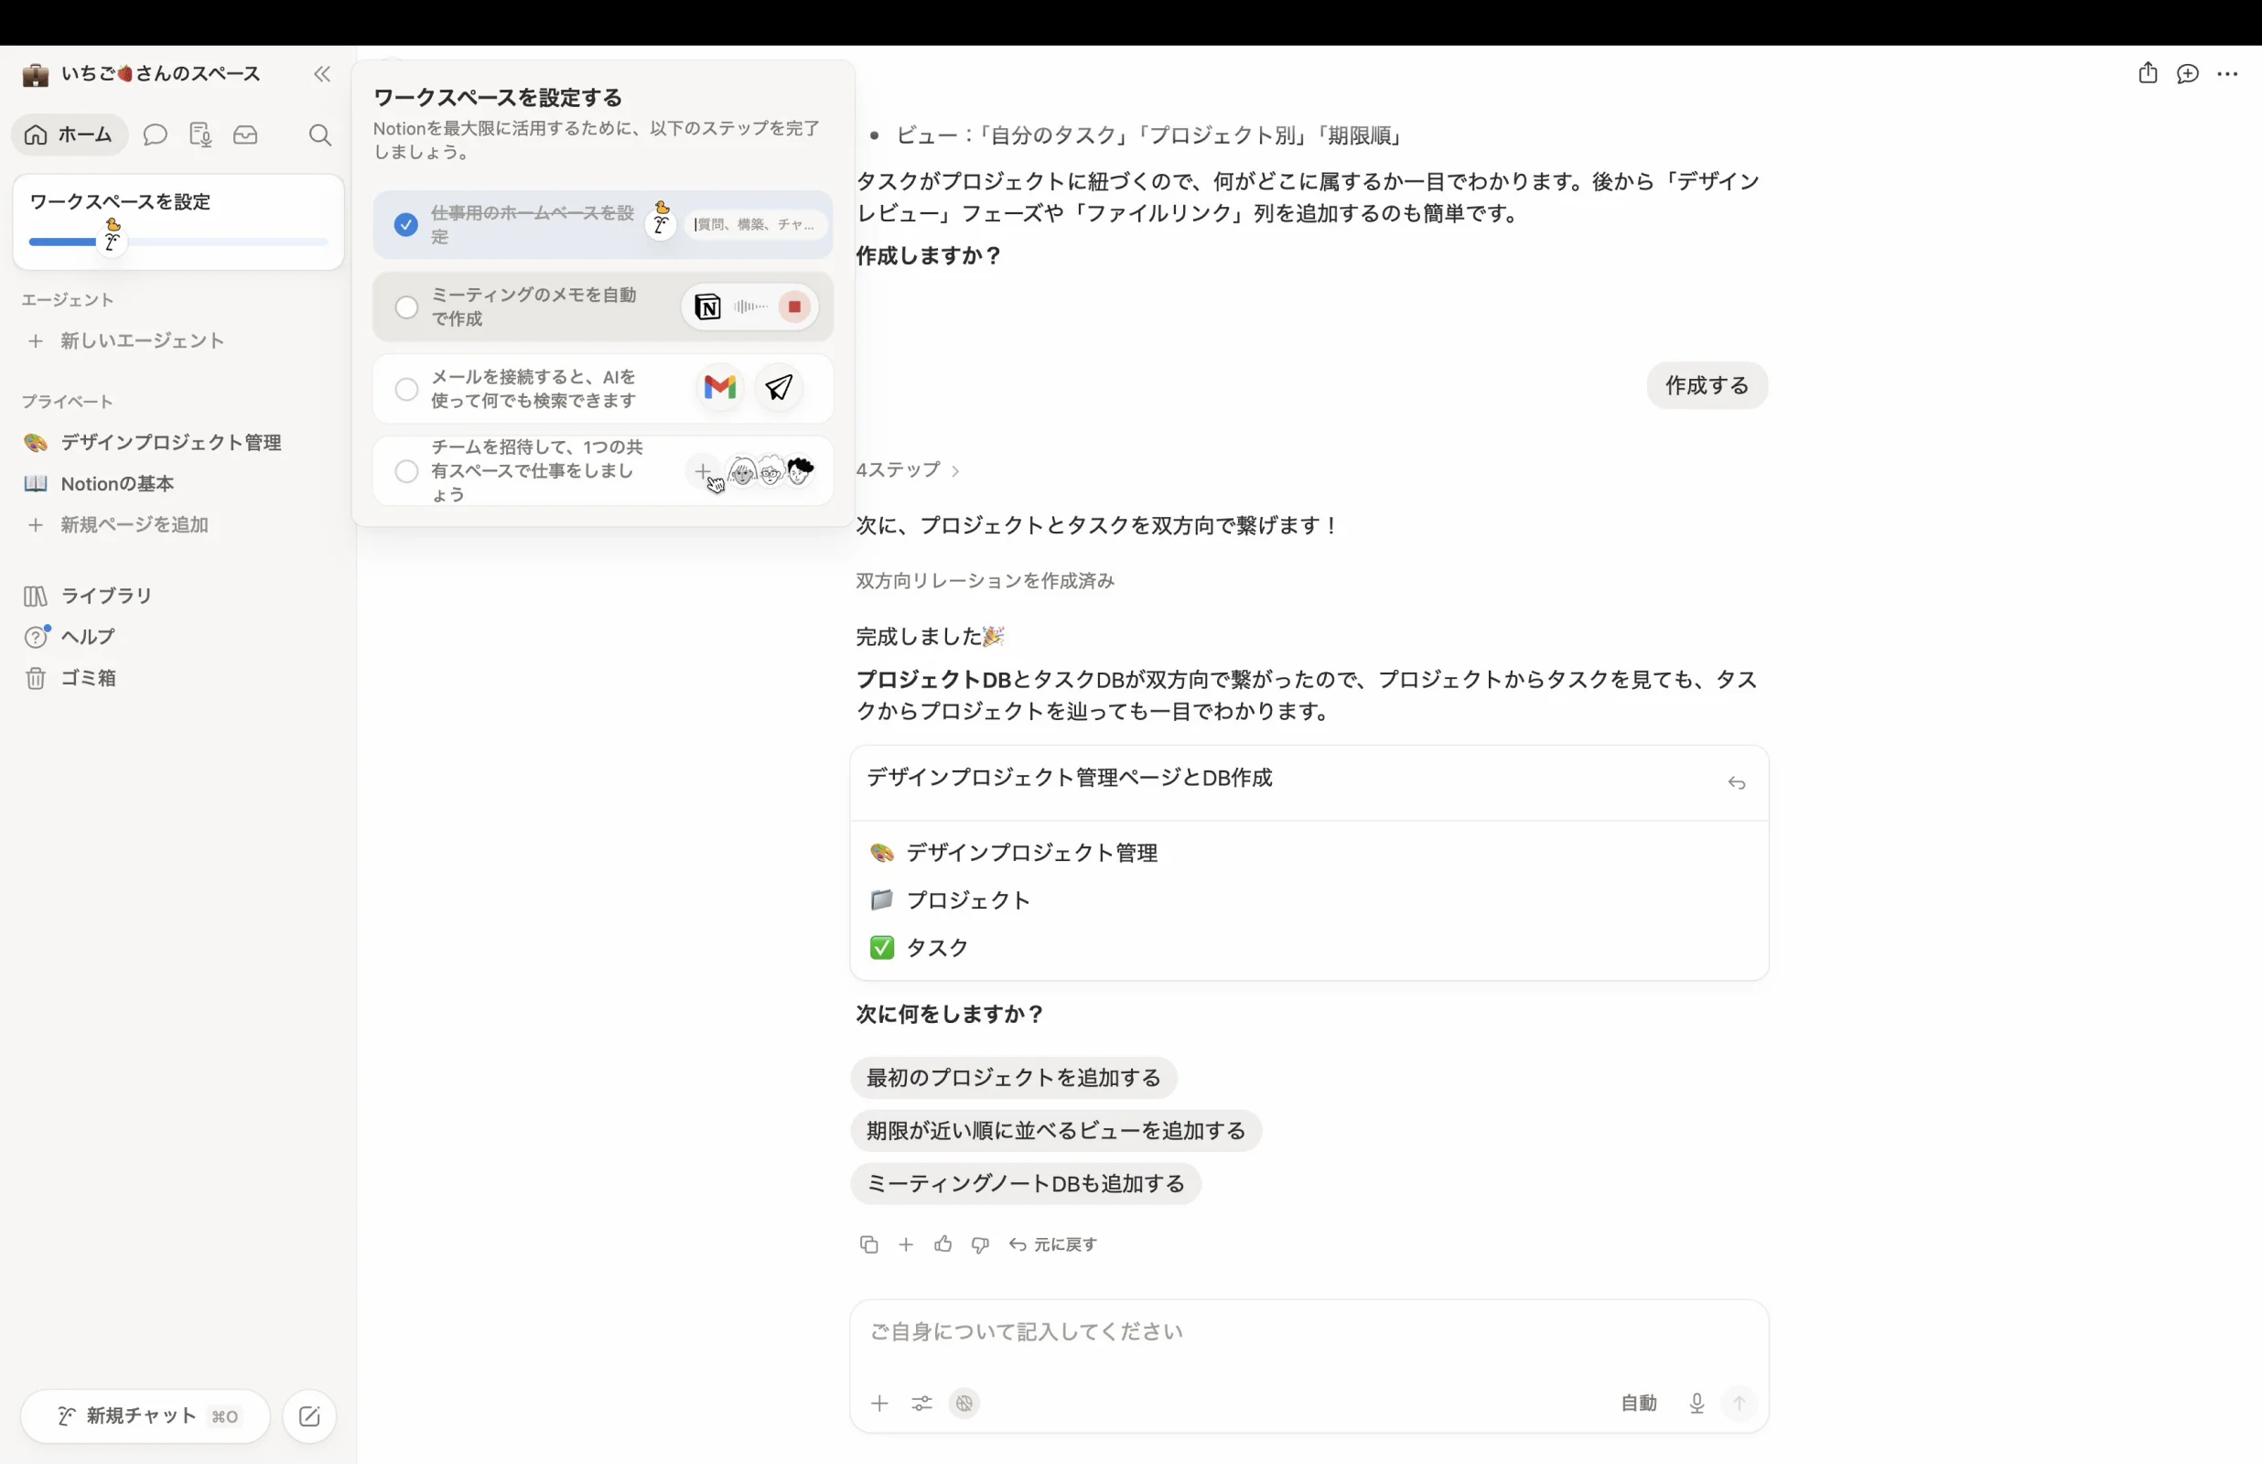Screen dimensions: 2262x1464
Task: Click 最初のプロジェクトを追加する suggestion
Action: point(1013,1078)
